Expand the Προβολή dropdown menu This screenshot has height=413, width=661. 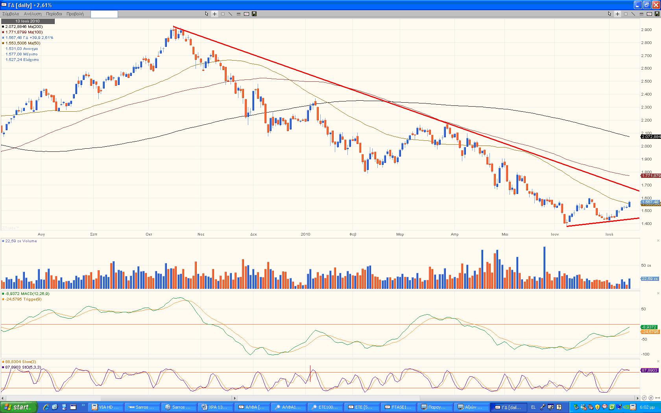(x=75, y=14)
